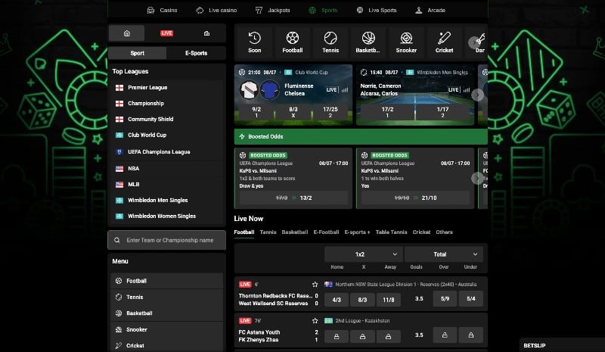Open the Boosted Odds banner
This screenshot has height=352, width=605.
(361, 137)
